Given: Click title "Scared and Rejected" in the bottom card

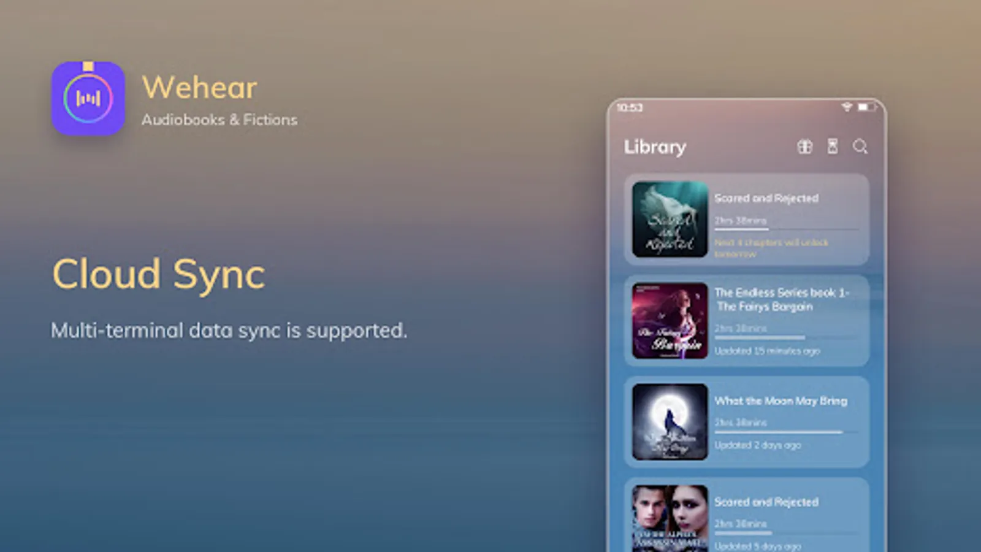Looking at the screenshot, I should click(x=766, y=502).
